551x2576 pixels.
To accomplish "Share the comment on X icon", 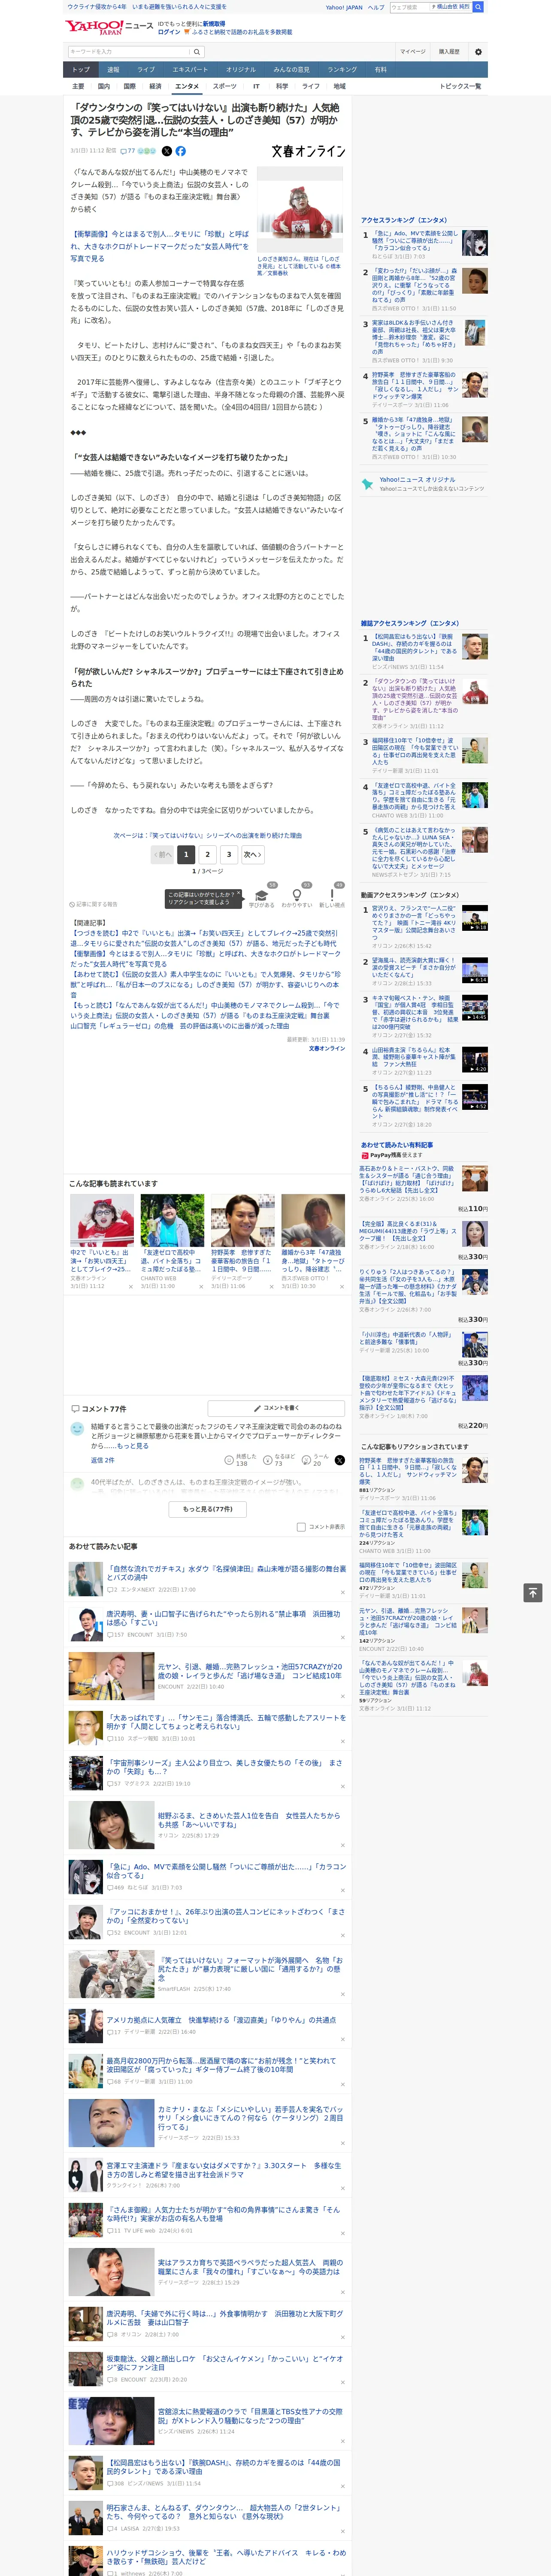I will click(339, 1460).
